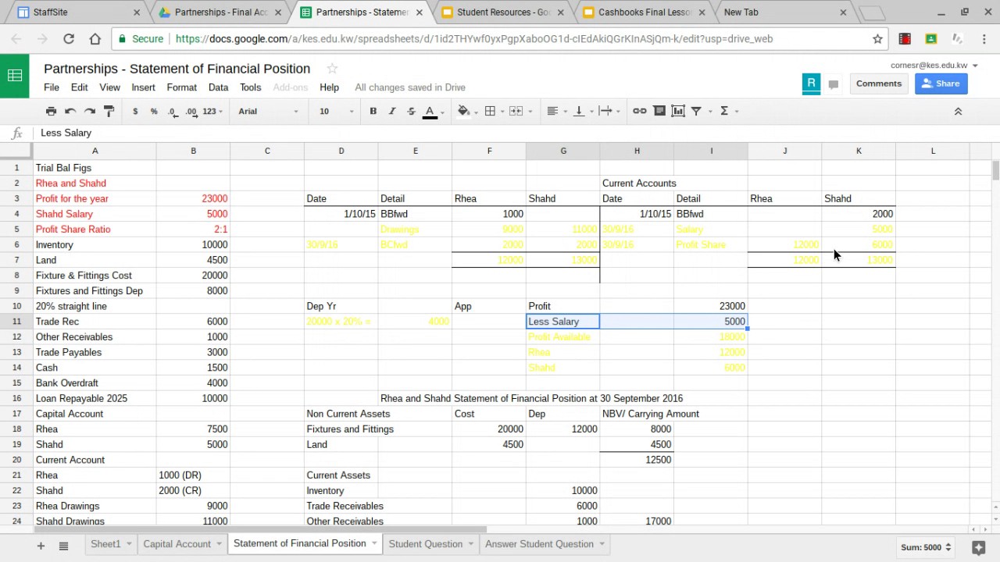1000x562 pixels.
Task: Open the more formats 123 dropdown
Action: (212, 112)
